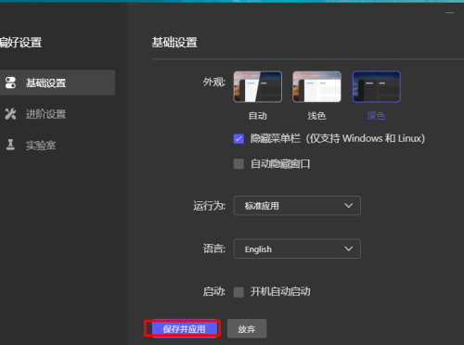
Task: Click the 偏好设置 title text
Action: click(x=21, y=43)
